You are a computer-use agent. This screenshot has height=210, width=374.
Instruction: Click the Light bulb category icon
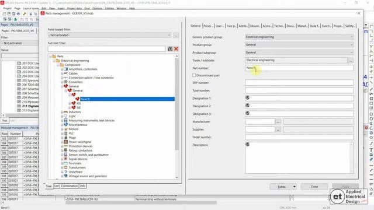pos(66,116)
